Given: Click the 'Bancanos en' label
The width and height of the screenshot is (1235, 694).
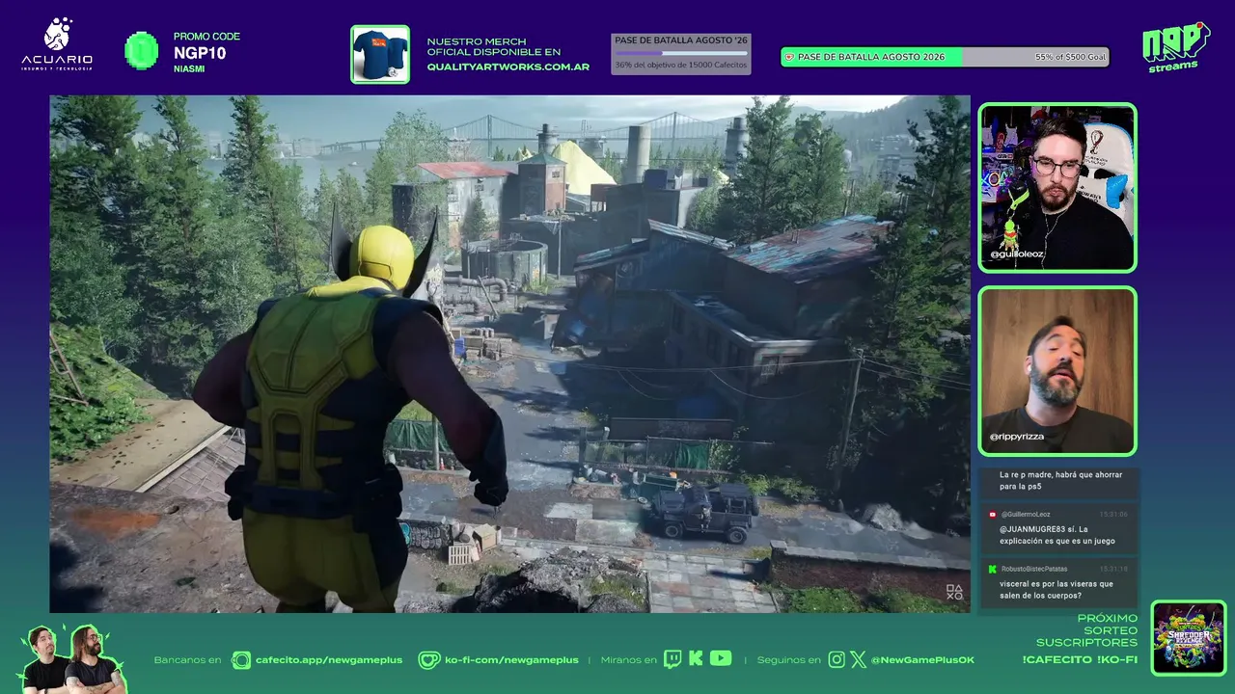Looking at the screenshot, I should click(x=188, y=660).
